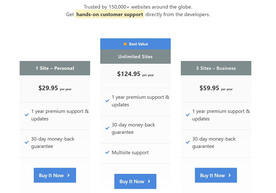Click Buy It Now for the Unlimited Sites plan
Viewport: 276px width, 193px height.
click(x=135, y=181)
